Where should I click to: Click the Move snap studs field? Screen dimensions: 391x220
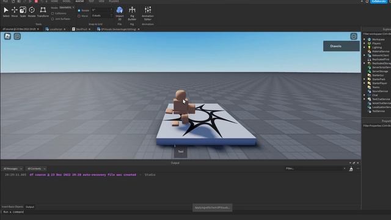(102, 16)
